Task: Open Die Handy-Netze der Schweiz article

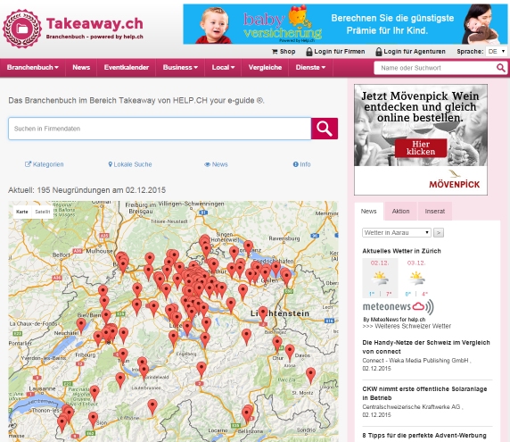Action: [426, 346]
